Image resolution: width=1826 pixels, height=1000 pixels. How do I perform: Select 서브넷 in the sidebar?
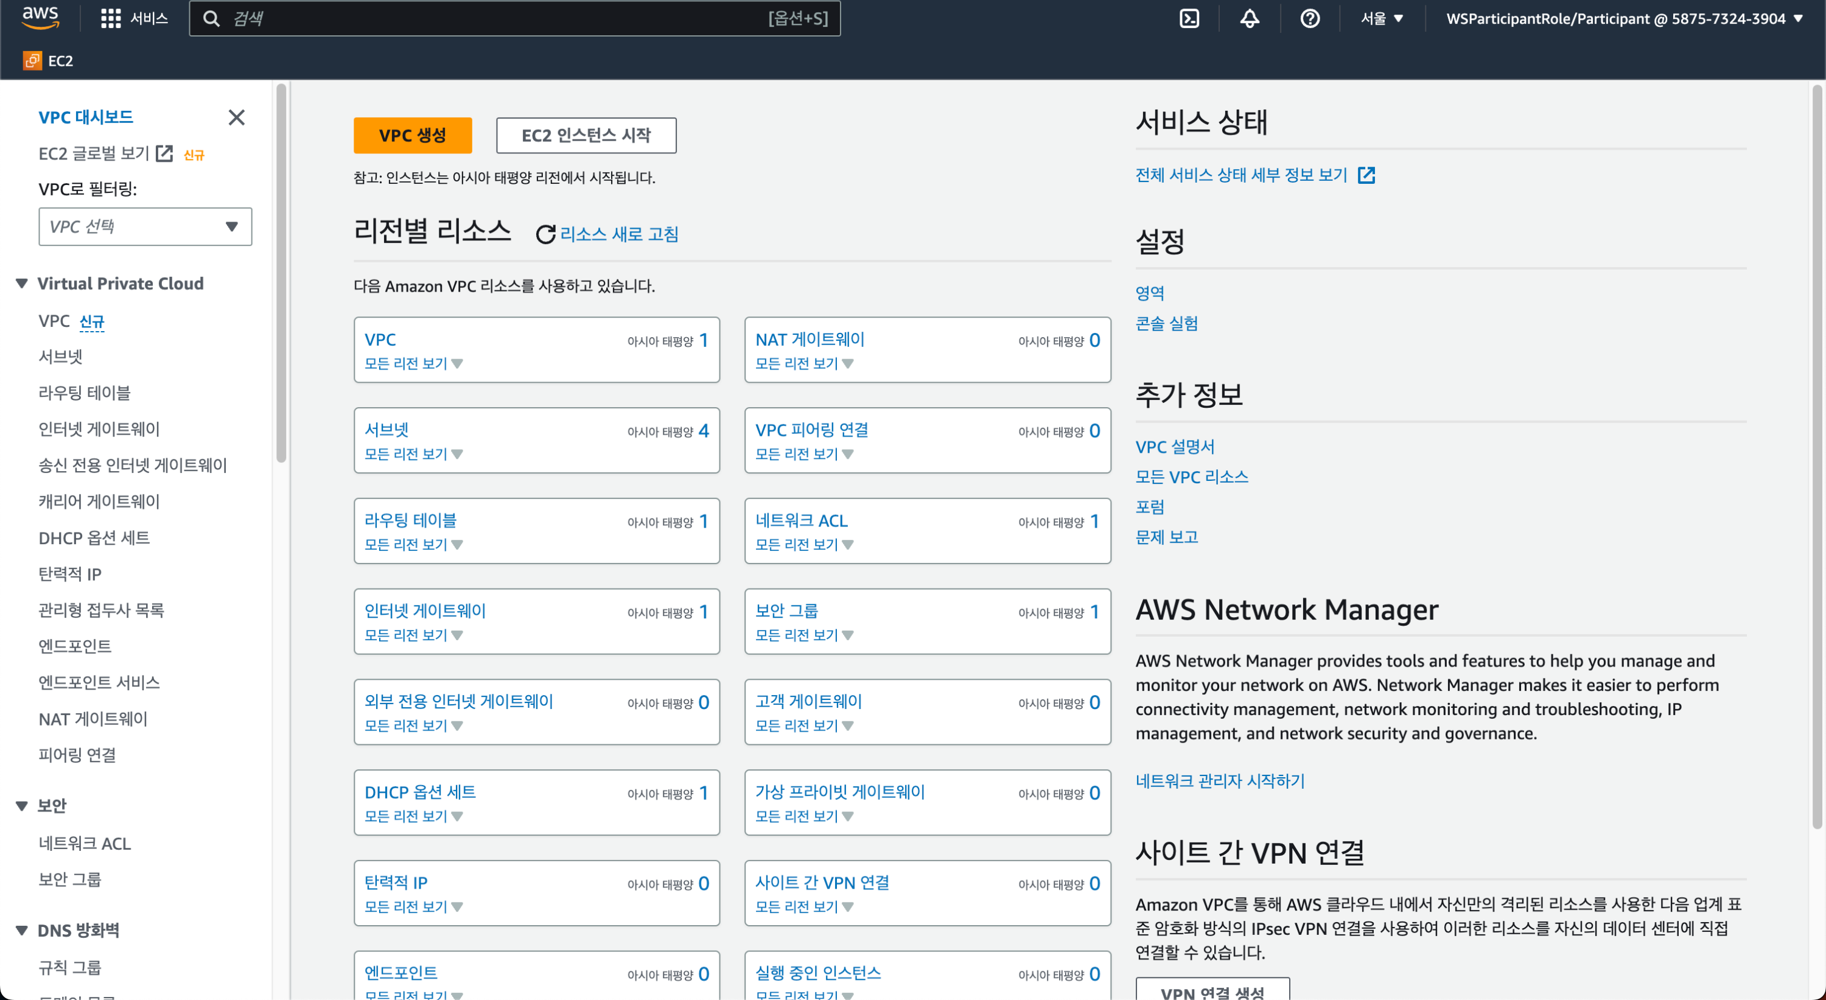[60, 357]
